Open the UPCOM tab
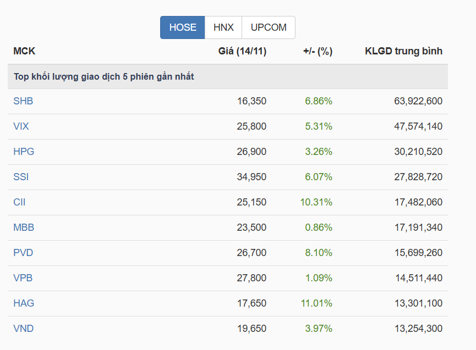 point(269,27)
